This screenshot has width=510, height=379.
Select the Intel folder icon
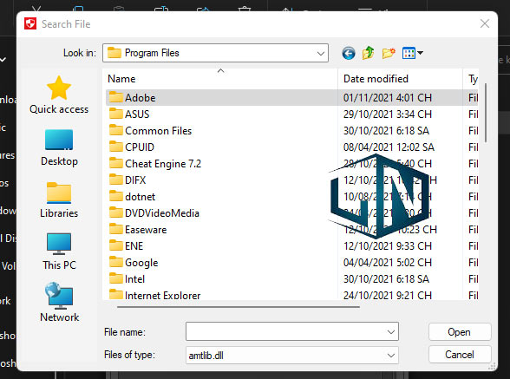pos(116,278)
